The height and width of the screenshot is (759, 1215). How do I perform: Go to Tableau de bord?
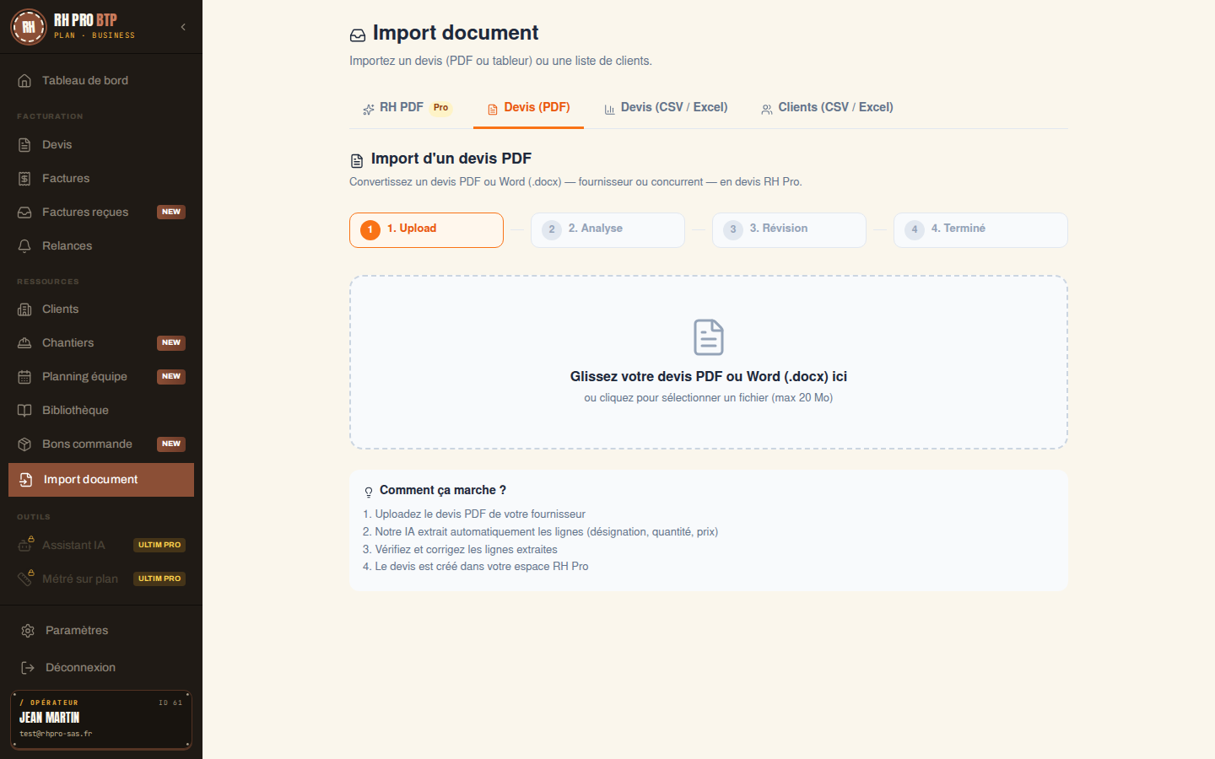coord(101,81)
